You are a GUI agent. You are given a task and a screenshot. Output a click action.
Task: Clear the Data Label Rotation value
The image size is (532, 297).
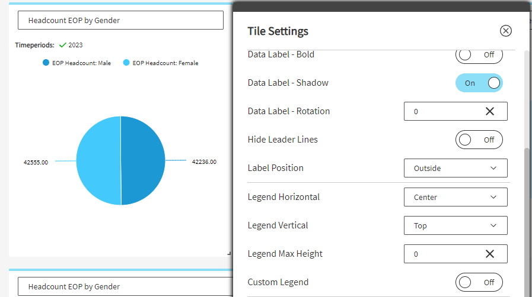click(490, 111)
